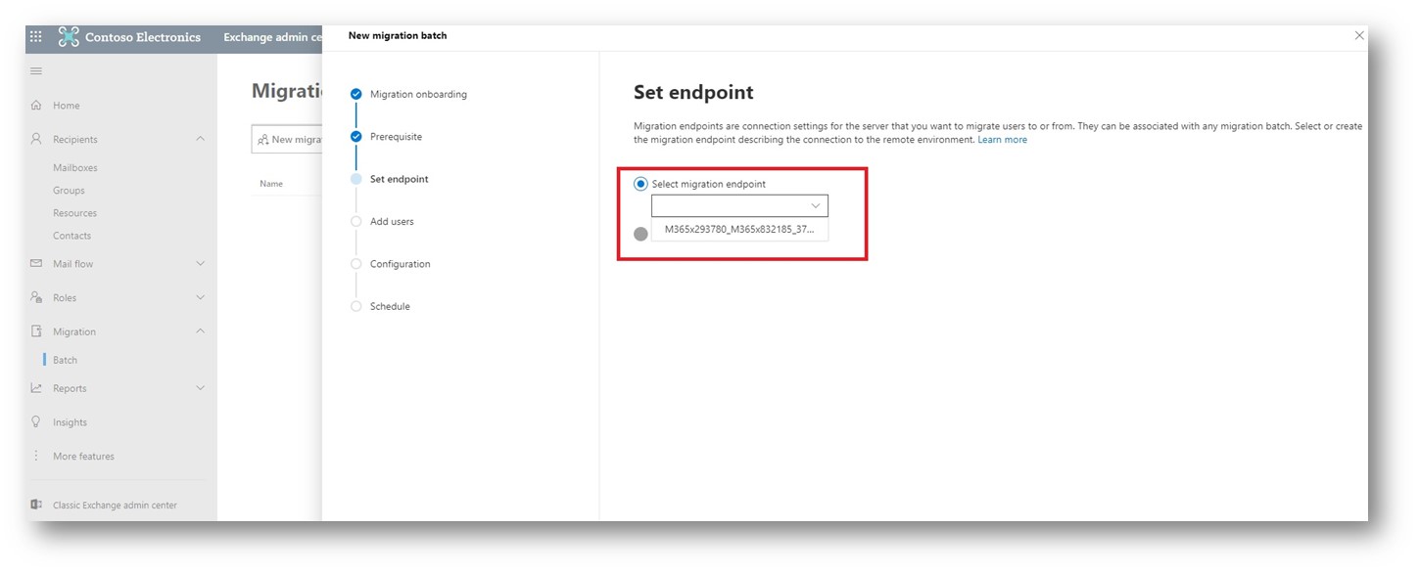
Task: Collapse the Recipients section chevron
Action: 201,139
